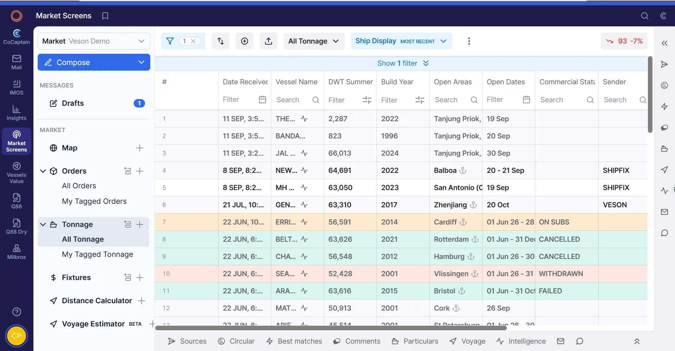This screenshot has height=351, width=675.
Task: Open Ship Display most recent dropdown
Action: coord(401,41)
